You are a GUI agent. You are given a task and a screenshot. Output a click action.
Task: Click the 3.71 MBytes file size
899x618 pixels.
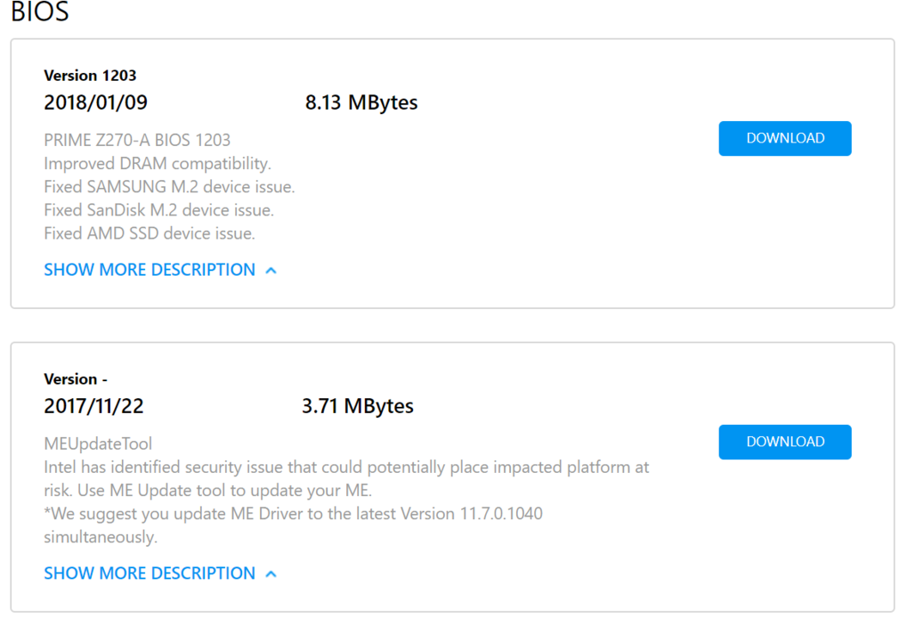(358, 407)
